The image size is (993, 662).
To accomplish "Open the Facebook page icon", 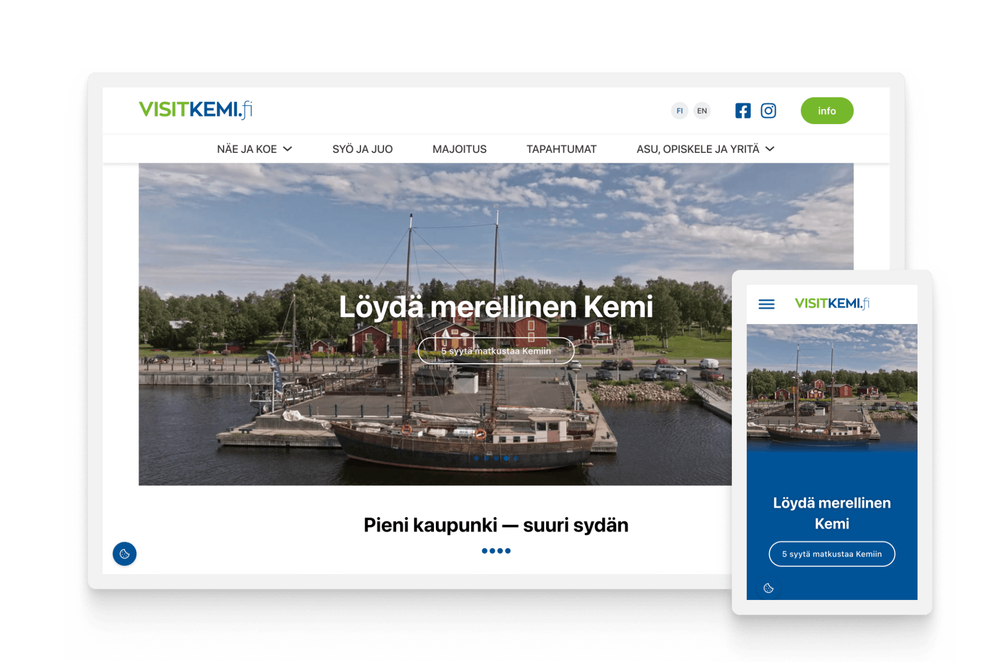I will coord(743,111).
